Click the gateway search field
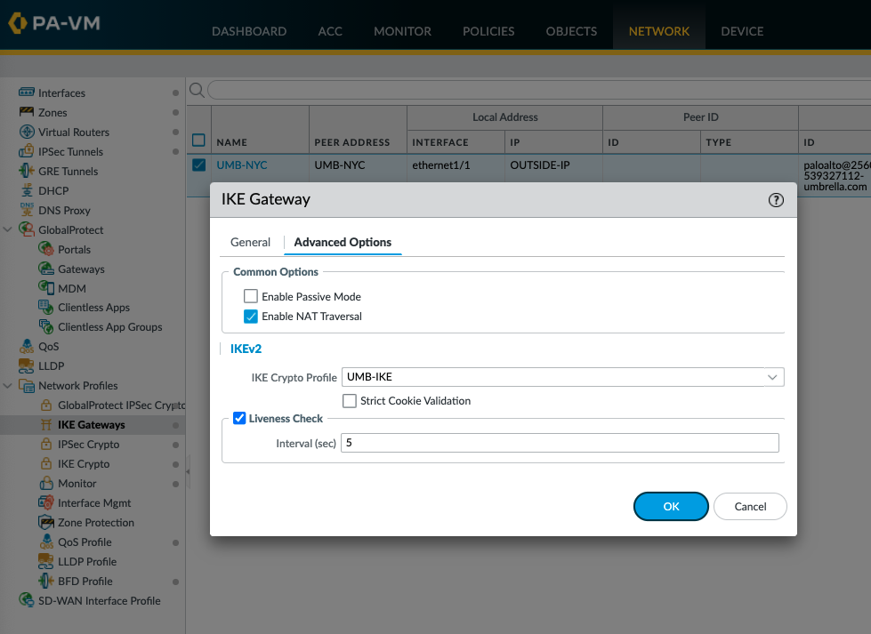This screenshot has height=634, width=871. [539, 90]
